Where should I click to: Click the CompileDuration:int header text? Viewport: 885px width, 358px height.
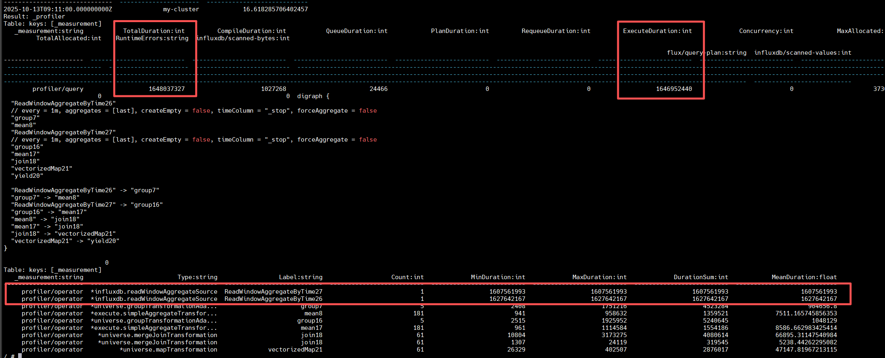tap(252, 31)
